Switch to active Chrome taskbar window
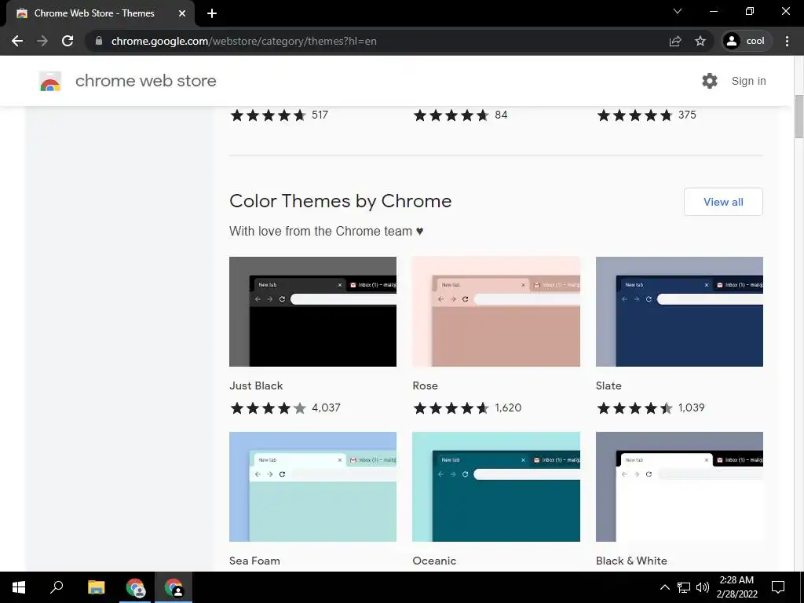Viewport: 804px width, 603px height. point(174,587)
